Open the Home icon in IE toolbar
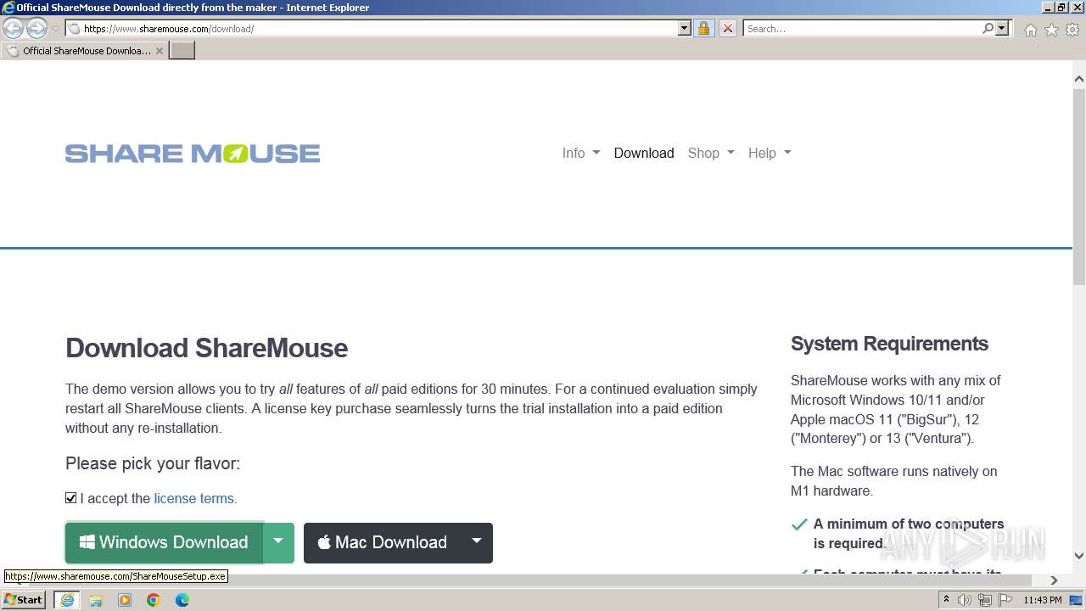1086x611 pixels. [x=1030, y=30]
